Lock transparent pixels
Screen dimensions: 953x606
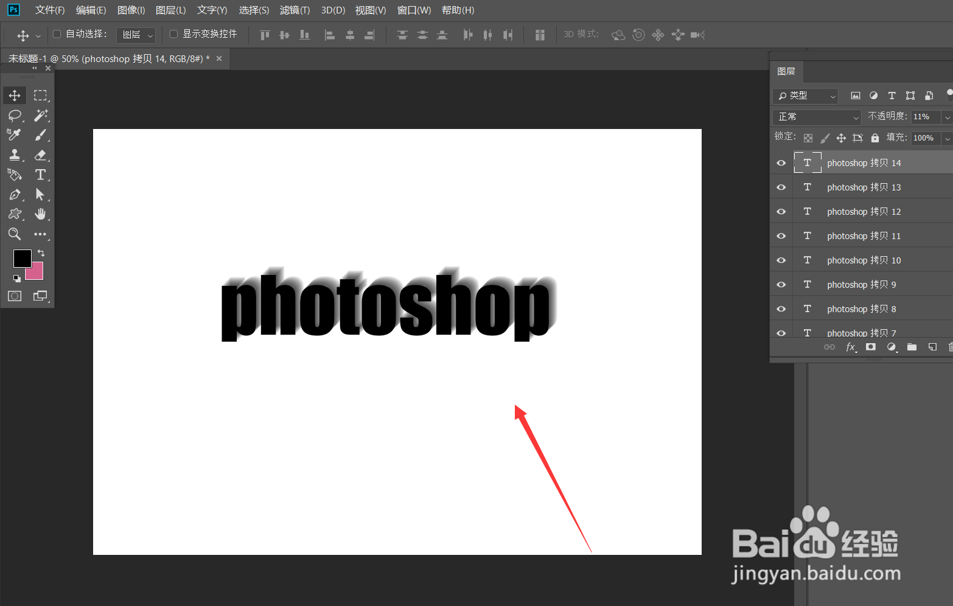pos(808,138)
